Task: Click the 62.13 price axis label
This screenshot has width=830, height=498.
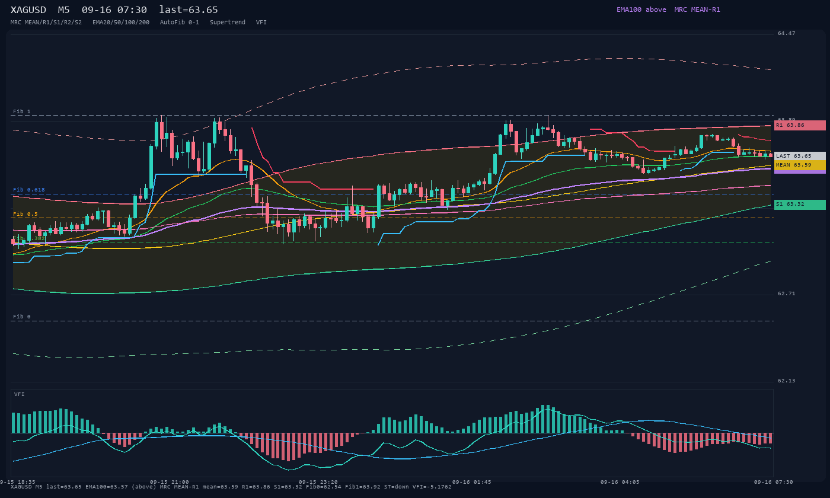Action: click(787, 381)
